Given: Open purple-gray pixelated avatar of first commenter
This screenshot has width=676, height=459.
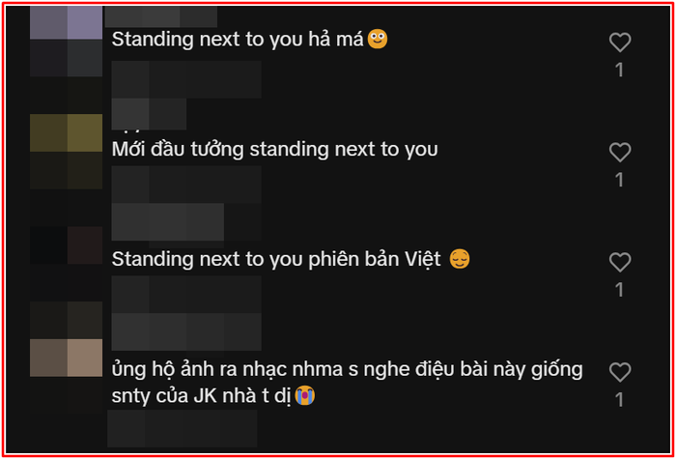Looking at the screenshot, I should [x=66, y=41].
